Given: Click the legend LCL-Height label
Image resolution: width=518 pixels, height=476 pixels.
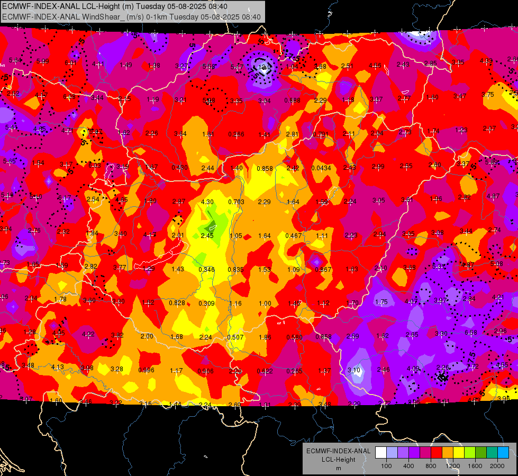Looking at the screenshot, I should (x=338, y=460).
